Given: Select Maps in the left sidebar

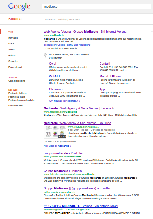Looking at the screenshot, I should (x=11, y=44).
